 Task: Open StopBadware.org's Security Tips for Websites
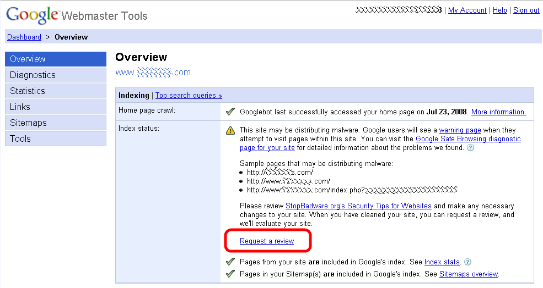click(358, 206)
